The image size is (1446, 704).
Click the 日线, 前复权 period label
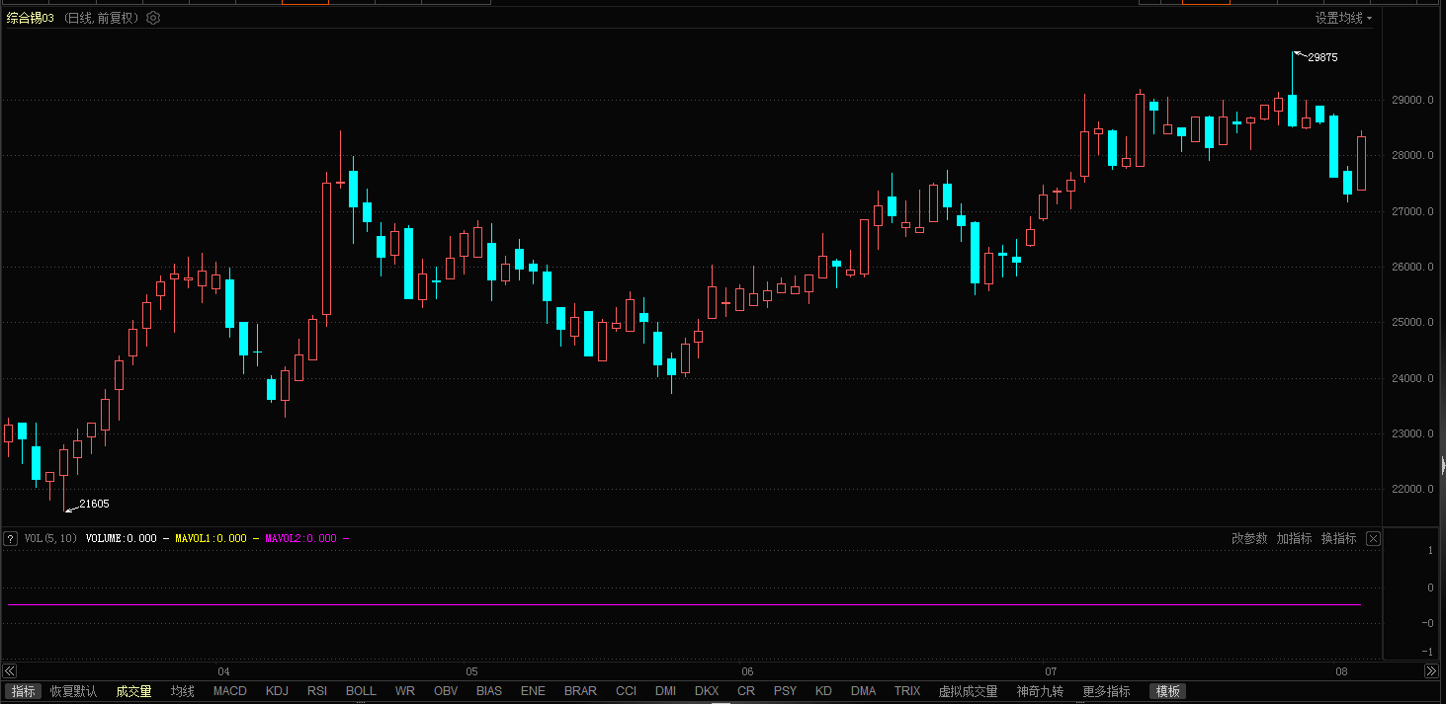pyautogui.click(x=102, y=18)
